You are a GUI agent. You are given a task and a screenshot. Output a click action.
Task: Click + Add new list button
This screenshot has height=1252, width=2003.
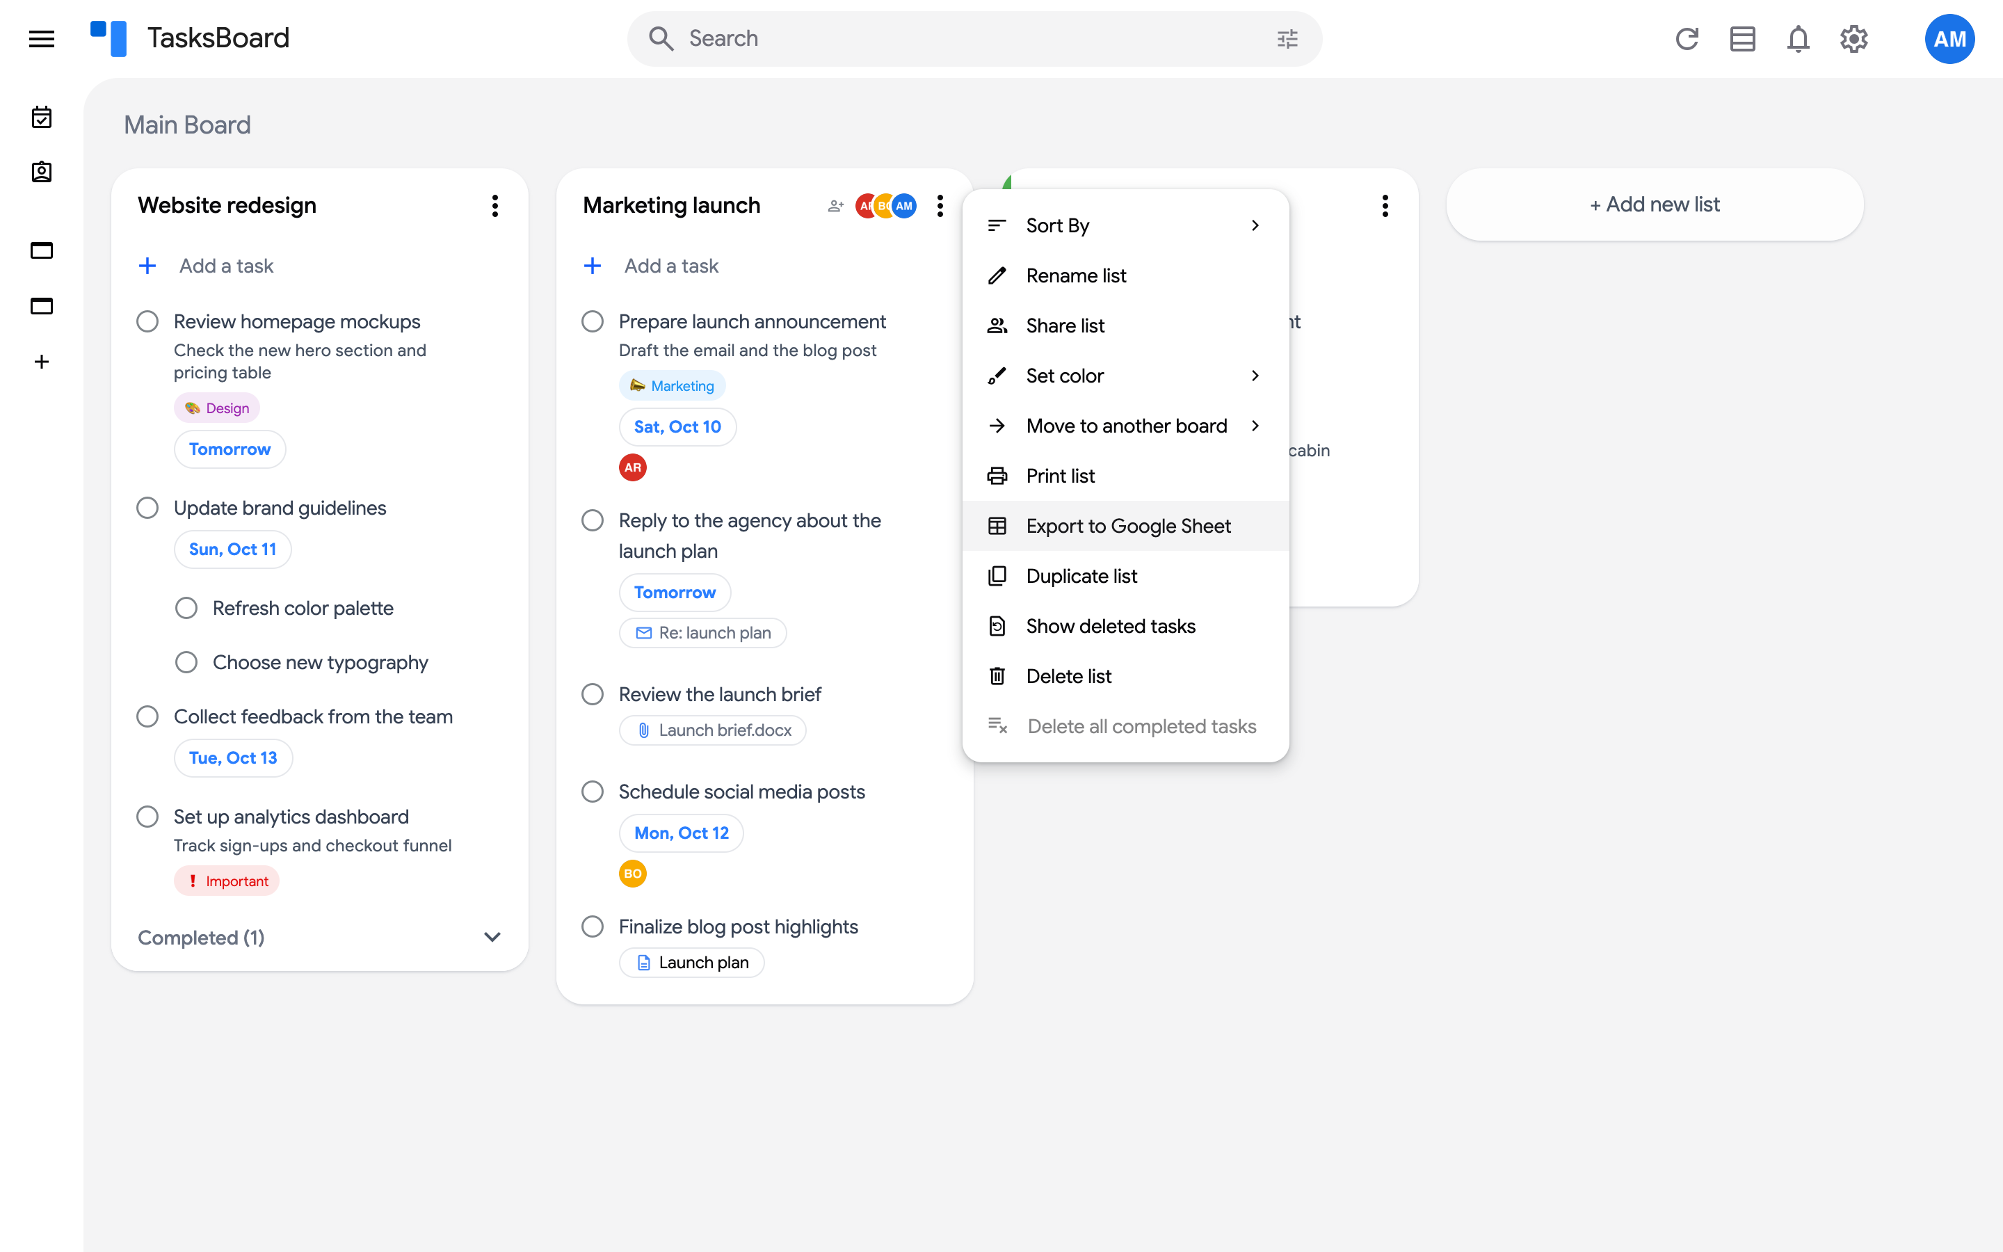pyautogui.click(x=1654, y=204)
